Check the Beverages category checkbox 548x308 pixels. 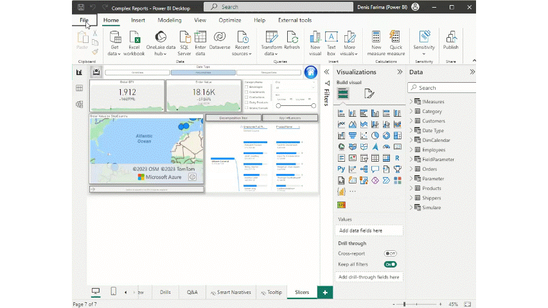[247, 88]
